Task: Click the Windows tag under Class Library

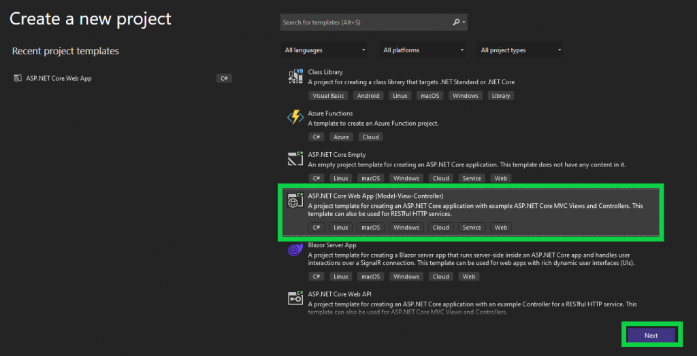Action: tap(466, 95)
